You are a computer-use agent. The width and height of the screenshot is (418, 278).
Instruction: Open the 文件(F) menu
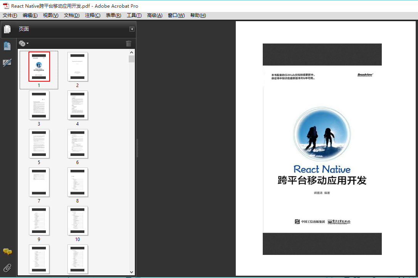(x=10, y=15)
